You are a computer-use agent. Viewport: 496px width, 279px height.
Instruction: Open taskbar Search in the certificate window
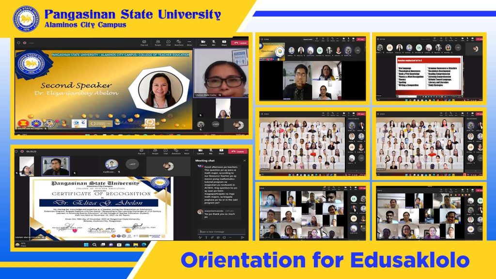pyautogui.click(x=94, y=245)
